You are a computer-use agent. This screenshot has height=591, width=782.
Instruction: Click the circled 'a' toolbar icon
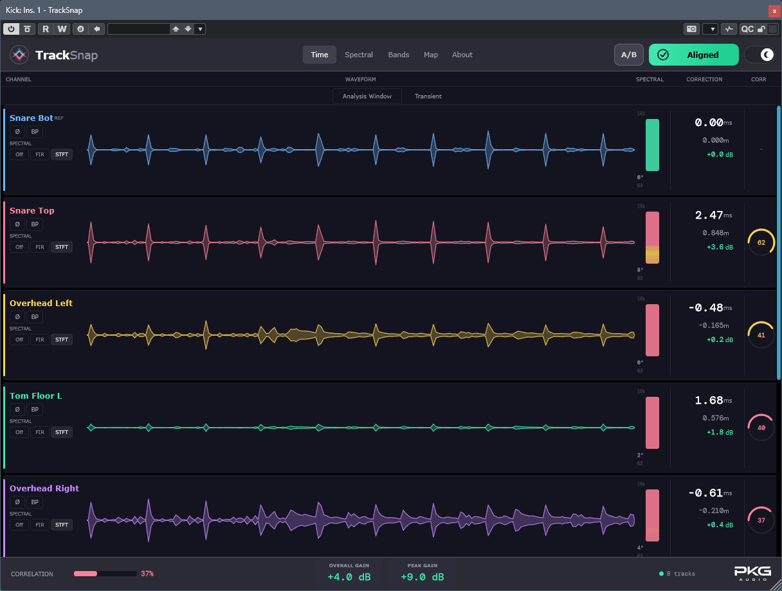80,29
